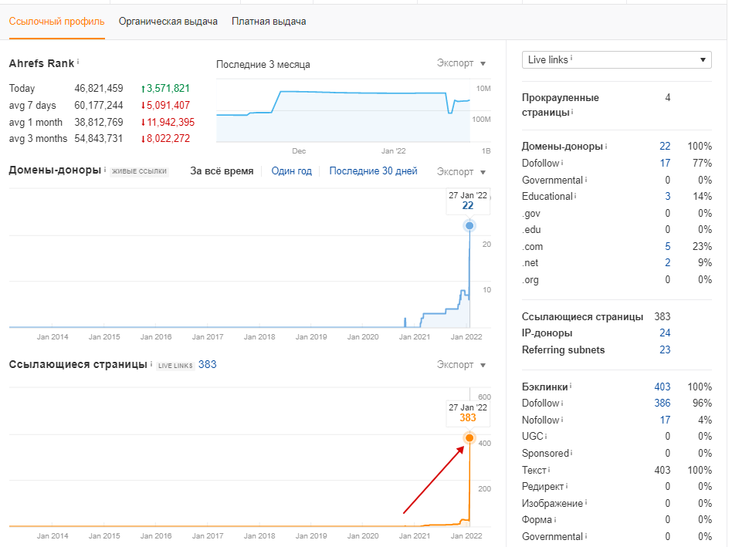This screenshot has width=732, height=547.
Task: Click info icon beside Sponsored
Action: [572, 454]
